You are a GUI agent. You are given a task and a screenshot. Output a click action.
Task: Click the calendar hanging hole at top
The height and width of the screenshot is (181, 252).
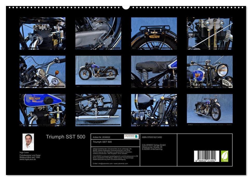(x=126, y=7)
